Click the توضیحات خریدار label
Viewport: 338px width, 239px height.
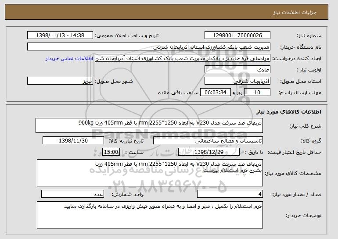coord(304,215)
